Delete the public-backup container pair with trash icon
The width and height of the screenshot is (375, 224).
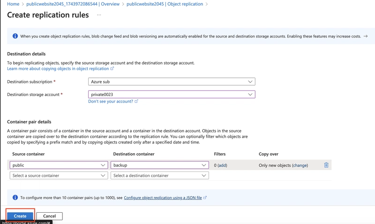326,165
